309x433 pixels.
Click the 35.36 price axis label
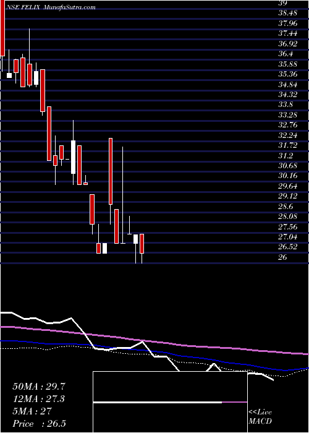(288, 74)
